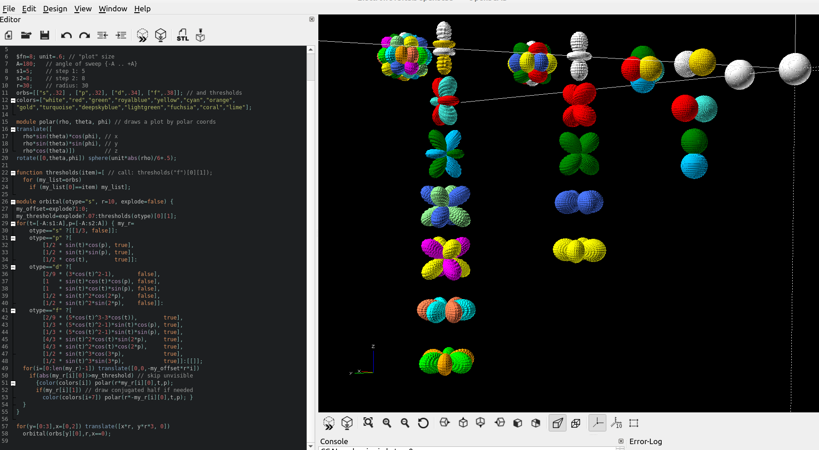
Task: Click the editor vertical scrollbar thumb
Action: tap(311, 67)
